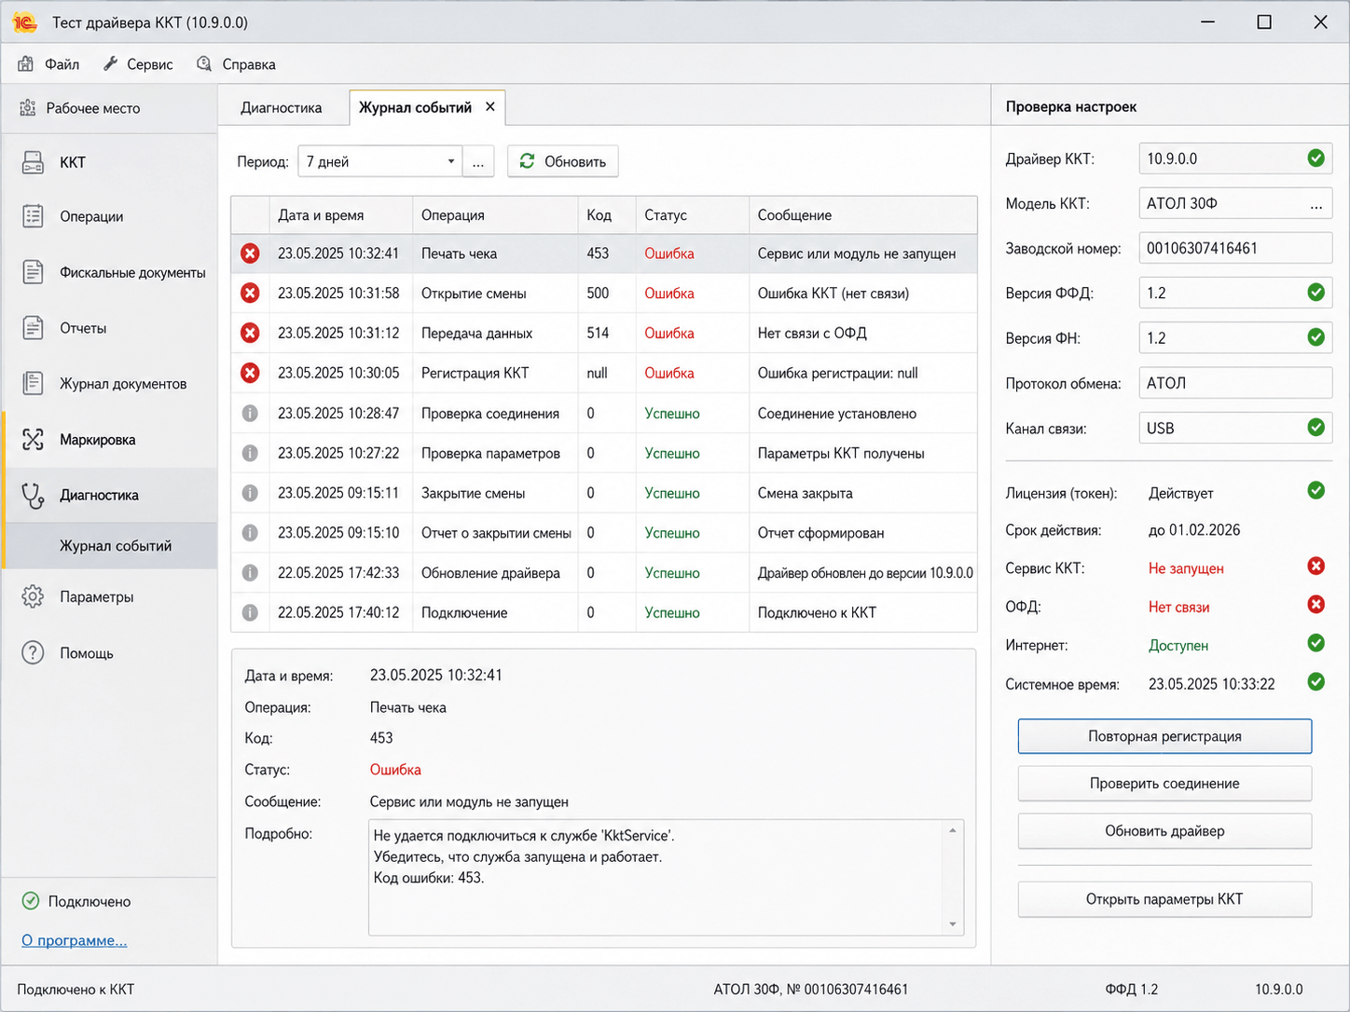Open the Сервис menu

click(138, 64)
